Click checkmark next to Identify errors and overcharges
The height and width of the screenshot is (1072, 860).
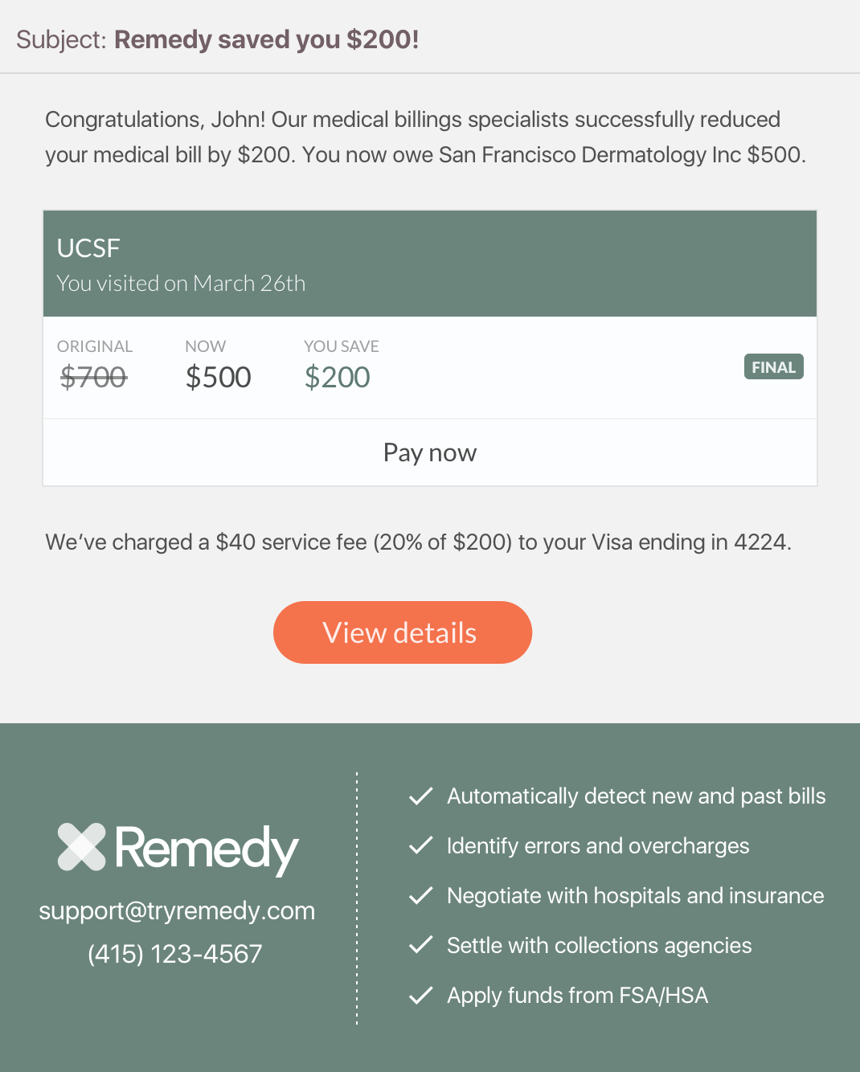click(x=421, y=846)
